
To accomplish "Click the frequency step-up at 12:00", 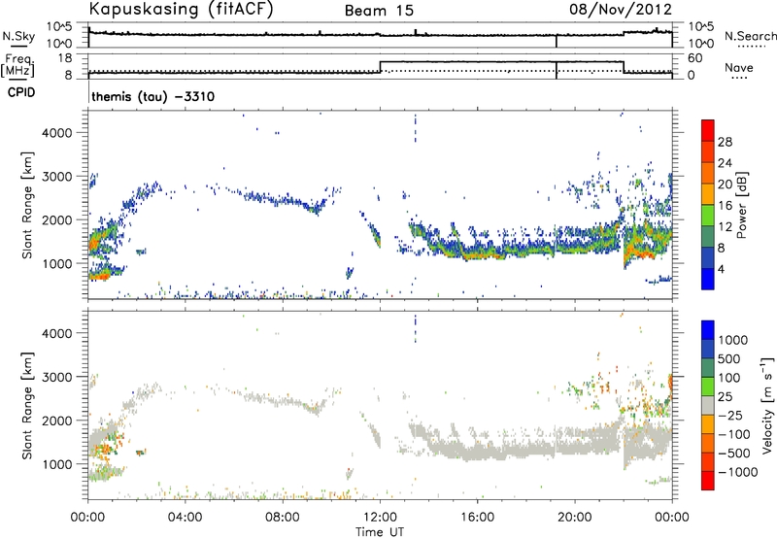I will (380, 67).
